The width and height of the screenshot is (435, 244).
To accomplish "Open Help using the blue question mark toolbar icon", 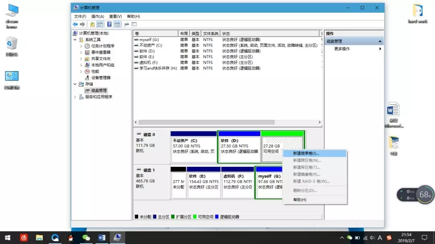I will [x=109, y=24].
